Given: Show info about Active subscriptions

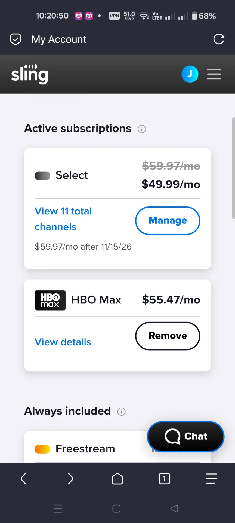Looking at the screenshot, I should point(142,129).
